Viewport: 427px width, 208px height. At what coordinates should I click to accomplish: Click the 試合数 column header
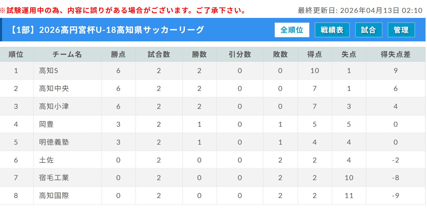coord(159,54)
